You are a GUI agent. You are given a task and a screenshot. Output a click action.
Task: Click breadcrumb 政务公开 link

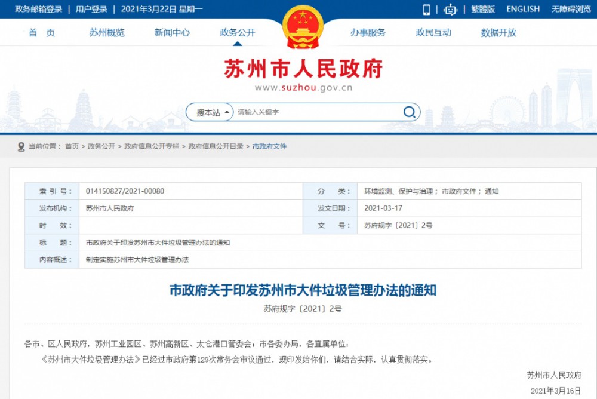[101, 146]
